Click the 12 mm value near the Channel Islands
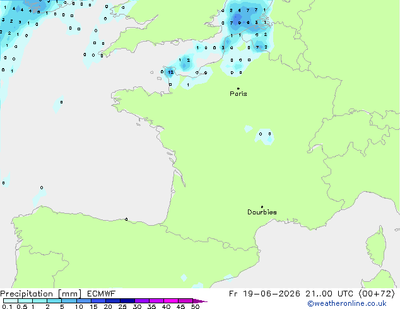 171,72
